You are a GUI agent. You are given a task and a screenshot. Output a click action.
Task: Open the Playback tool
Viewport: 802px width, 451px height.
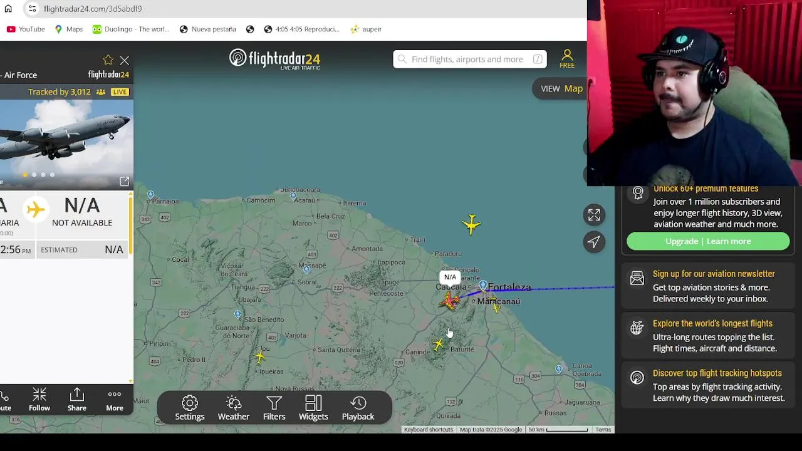(x=358, y=408)
